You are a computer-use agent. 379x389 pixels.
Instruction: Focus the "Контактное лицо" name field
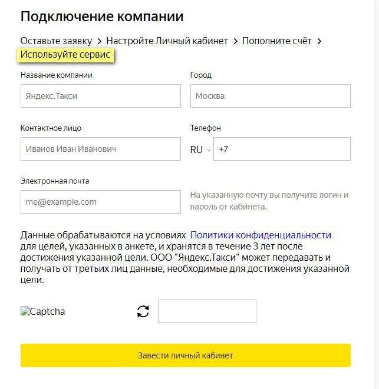tap(100, 149)
